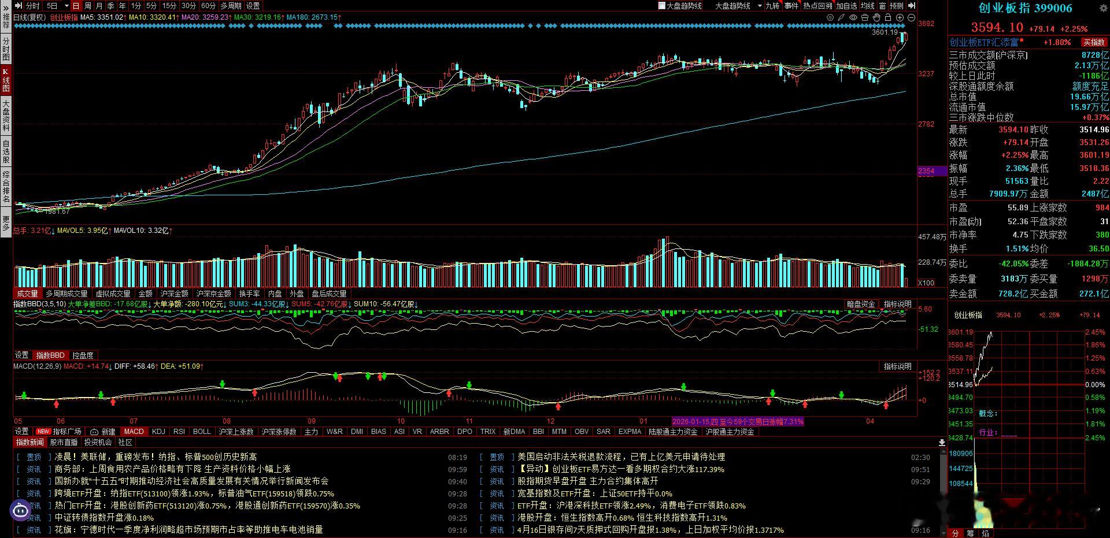The height and width of the screenshot is (538, 1110).
Task: Open chart settings gear icon
Action: [x=830, y=17]
